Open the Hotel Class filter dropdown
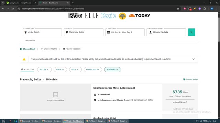 click(93, 69)
